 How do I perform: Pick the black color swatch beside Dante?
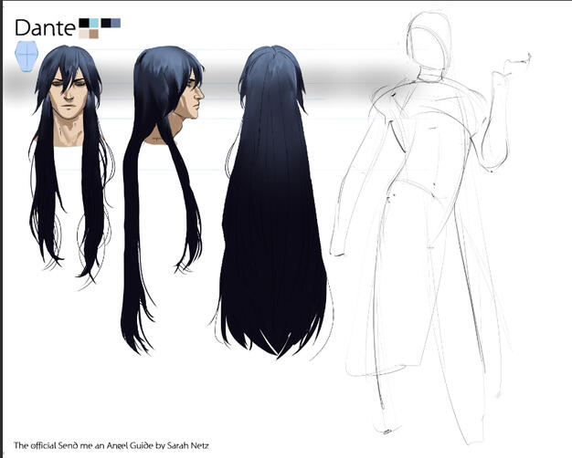click(84, 23)
